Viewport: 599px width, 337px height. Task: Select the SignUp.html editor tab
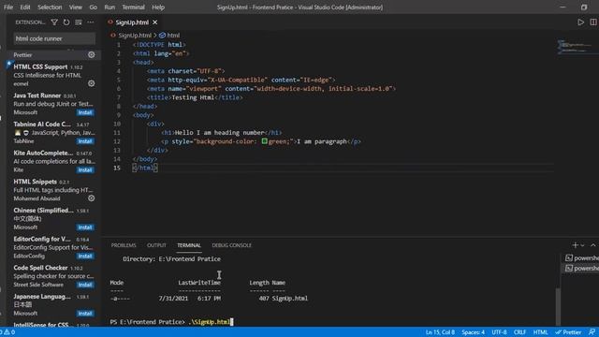point(132,22)
